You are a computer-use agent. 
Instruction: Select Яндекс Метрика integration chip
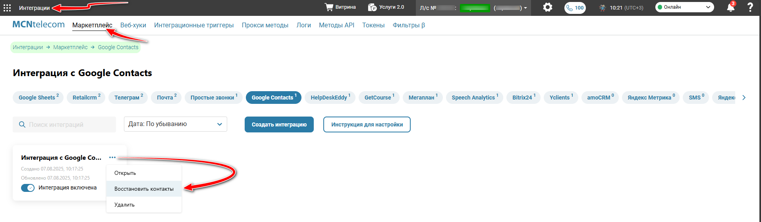pyautogui.click(x=651, y=98)
